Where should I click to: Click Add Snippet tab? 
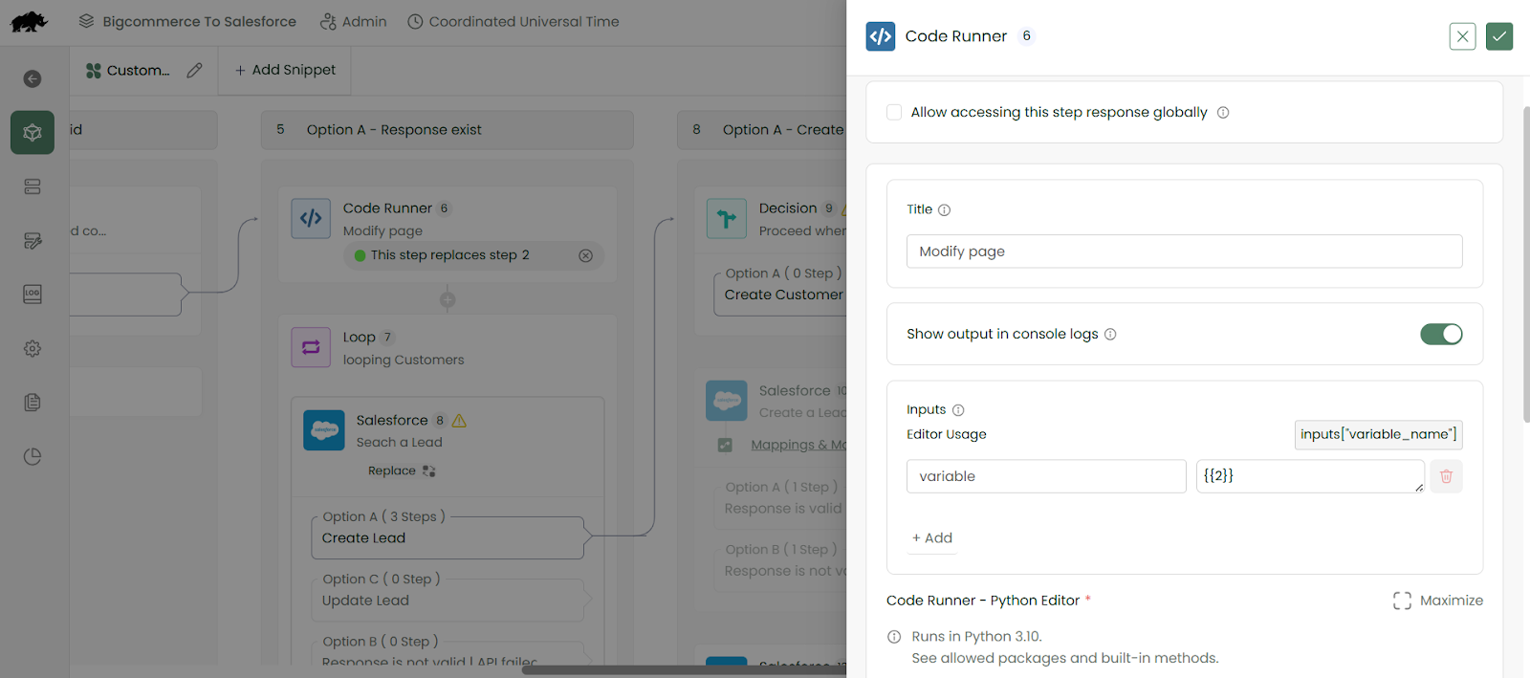tap(285, 70)
